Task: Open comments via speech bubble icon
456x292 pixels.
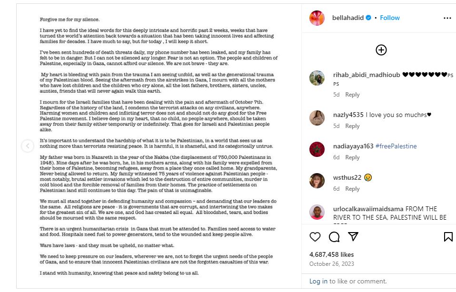Action: coord(334,237)
